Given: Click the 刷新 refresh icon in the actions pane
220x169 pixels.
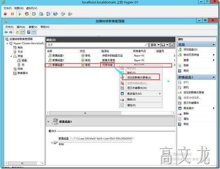Looking at the screenshot, I should [180, 66].
